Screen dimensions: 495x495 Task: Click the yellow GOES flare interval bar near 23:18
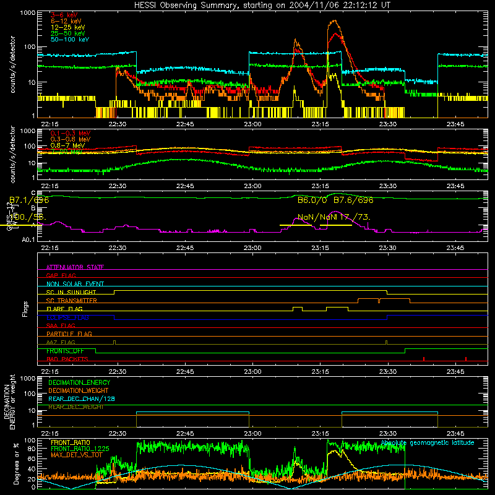[x=336, y=225]
